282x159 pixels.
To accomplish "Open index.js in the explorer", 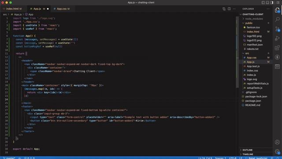I will (x=251, y=75).
